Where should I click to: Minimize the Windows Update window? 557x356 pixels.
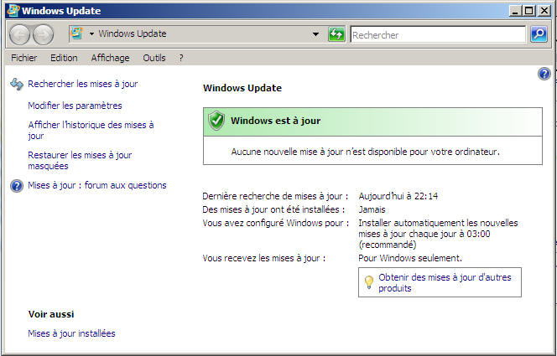(515, 11)
